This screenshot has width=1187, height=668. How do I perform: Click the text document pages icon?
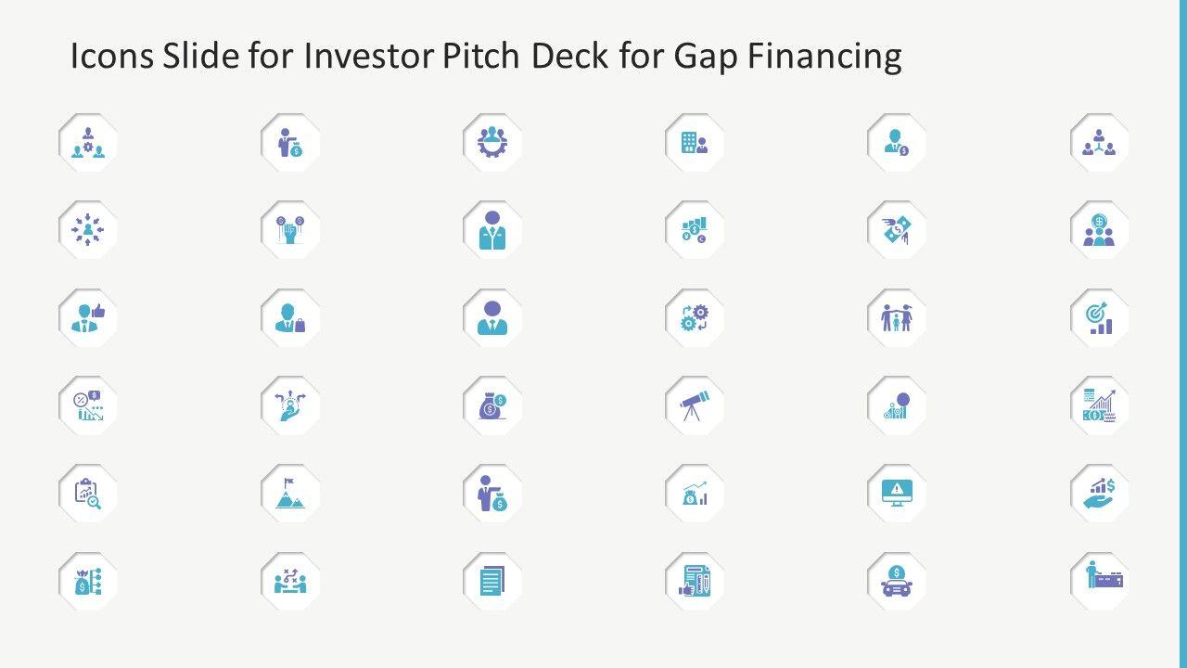(492, 582)
